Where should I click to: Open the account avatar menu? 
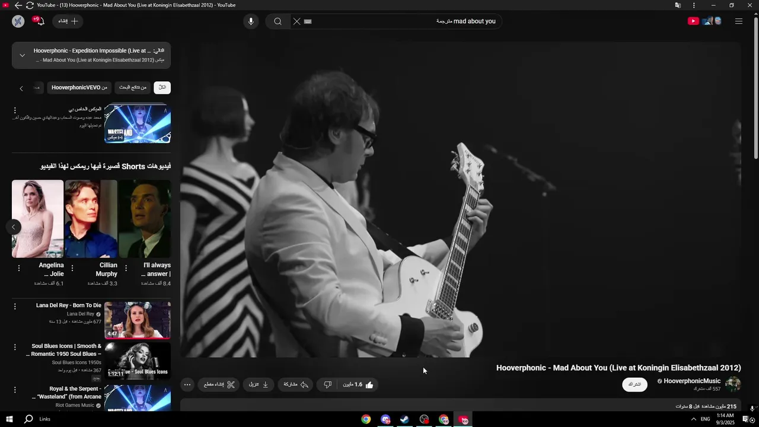pos(18,21)
